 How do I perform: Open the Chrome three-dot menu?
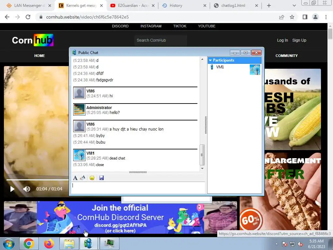coord(326,17)
